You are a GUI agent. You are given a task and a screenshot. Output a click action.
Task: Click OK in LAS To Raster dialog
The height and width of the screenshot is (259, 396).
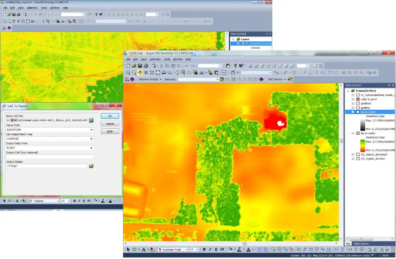coord(110,116)
